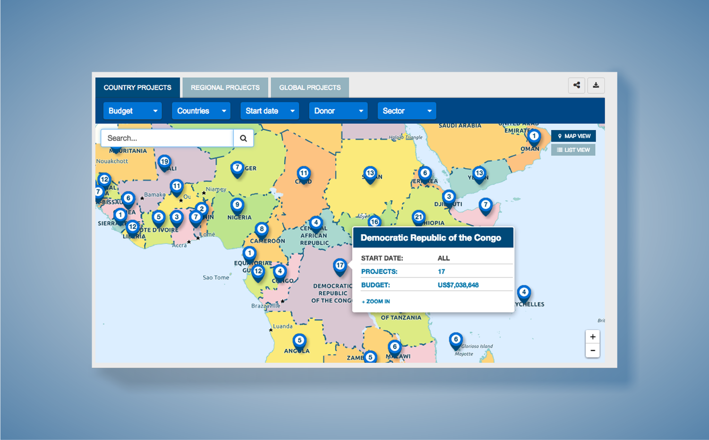
Task: Select the Ethiopia pin numbered 21
Action: click(x=419, y=219)
